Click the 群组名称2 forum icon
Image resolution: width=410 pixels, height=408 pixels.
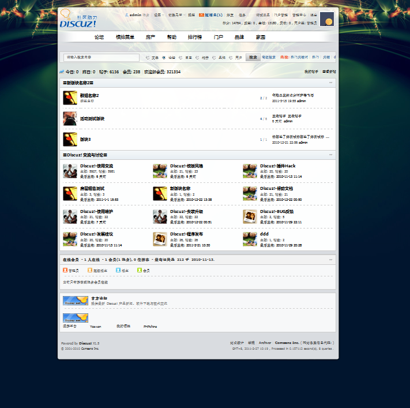click(70, 98)
